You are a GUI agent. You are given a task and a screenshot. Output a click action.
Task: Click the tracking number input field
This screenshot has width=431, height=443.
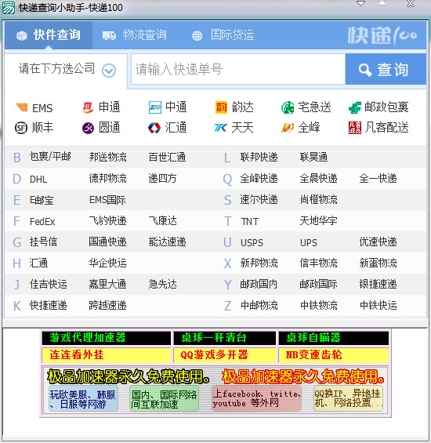pyautogui.click(x=238, y=69)
